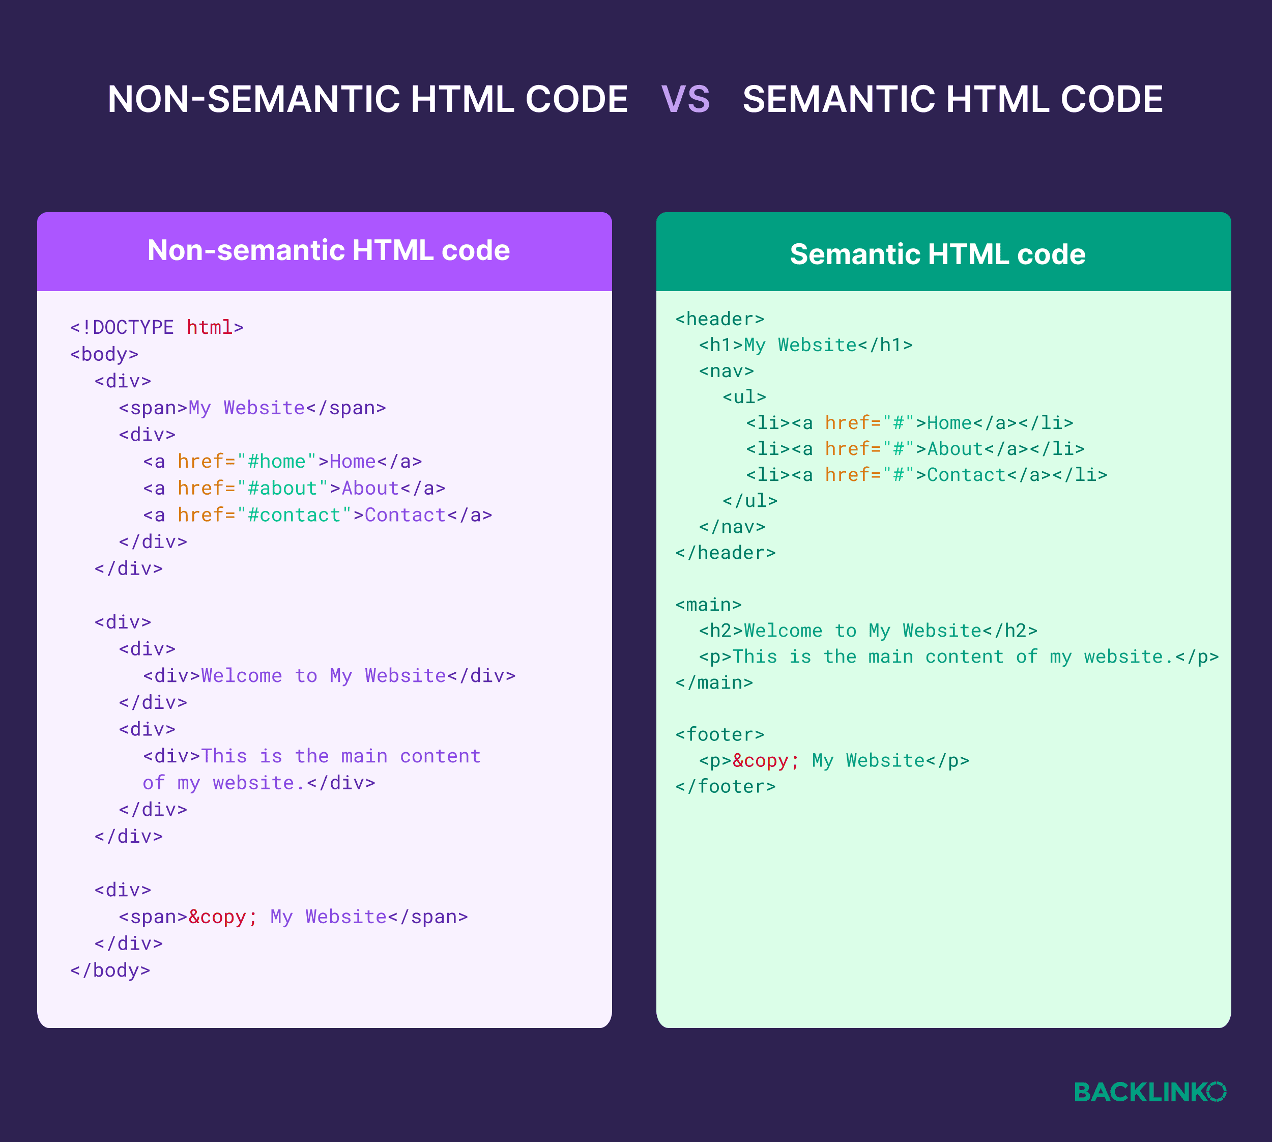Click the purple 'VS' text in title
The width and height of the screenshot is (1272, 1142).
(x=685, y=99)
